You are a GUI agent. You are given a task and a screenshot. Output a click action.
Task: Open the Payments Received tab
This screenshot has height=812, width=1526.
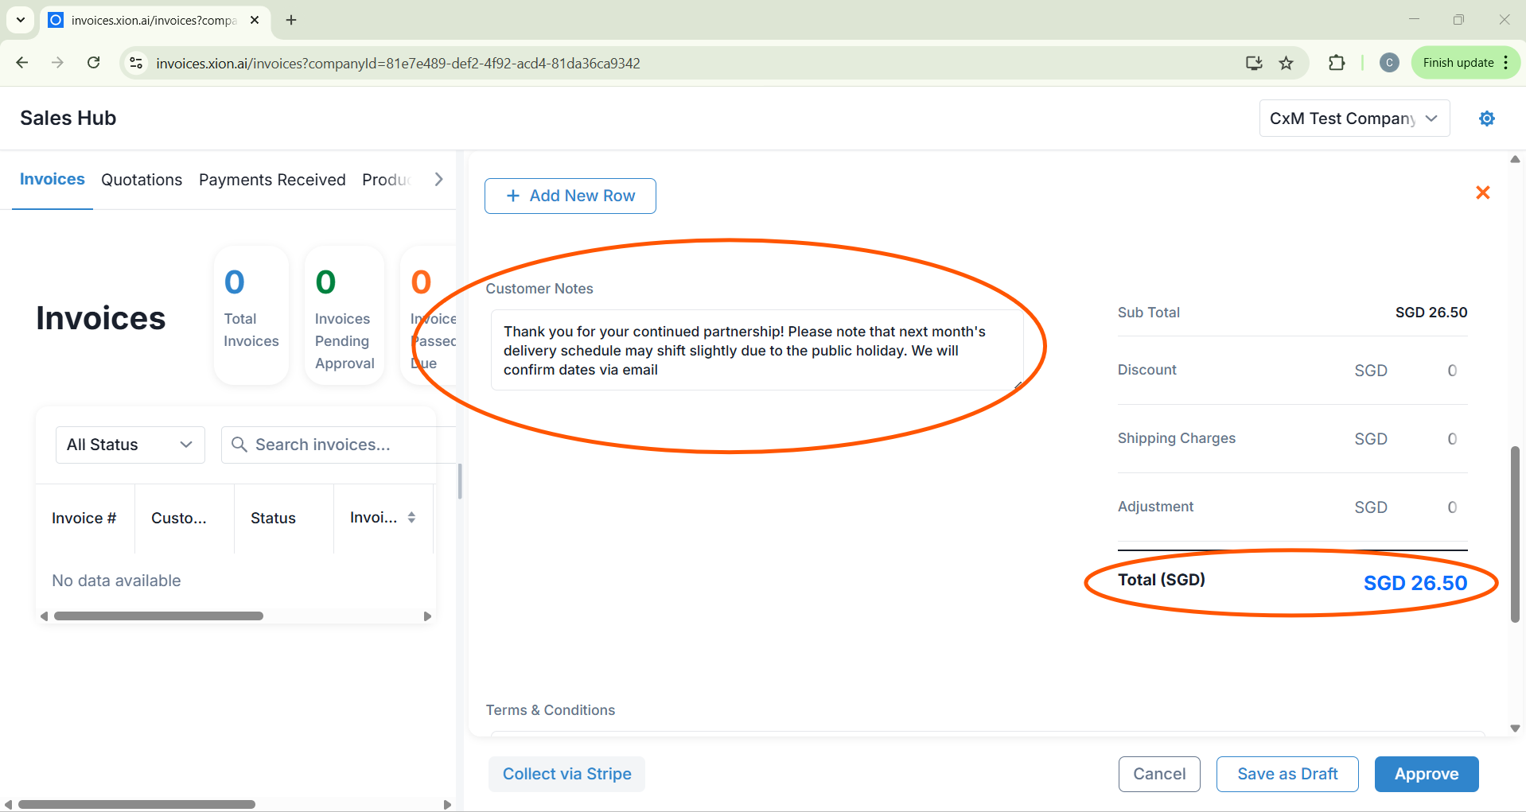coord(272,180)
